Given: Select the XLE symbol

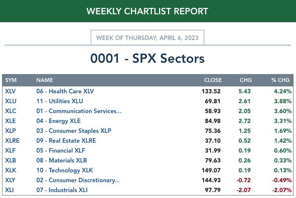Looking at the screenshot, I should pos(10,121).
